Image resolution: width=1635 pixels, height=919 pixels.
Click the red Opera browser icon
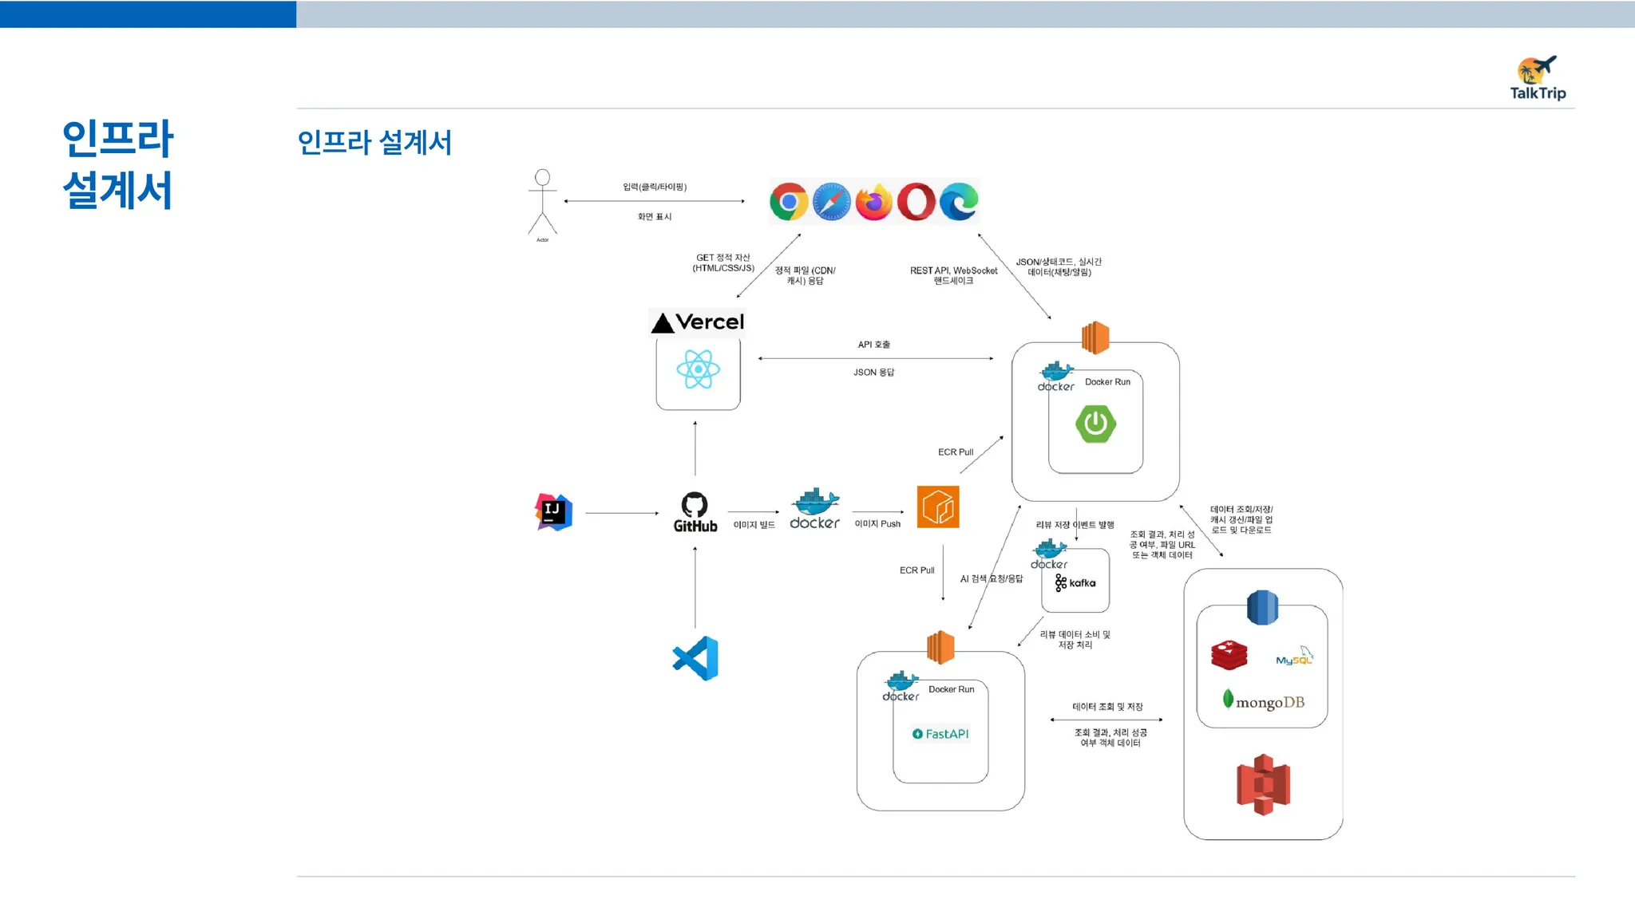(x=916, y=202)
